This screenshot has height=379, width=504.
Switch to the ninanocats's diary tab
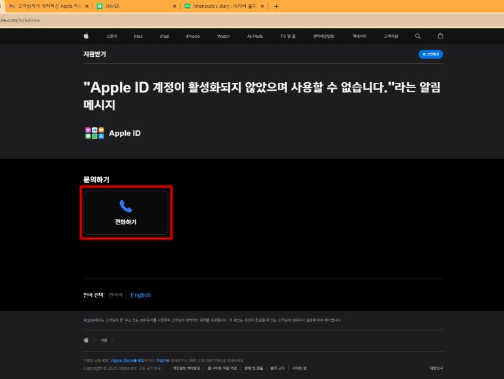point(224,6)
